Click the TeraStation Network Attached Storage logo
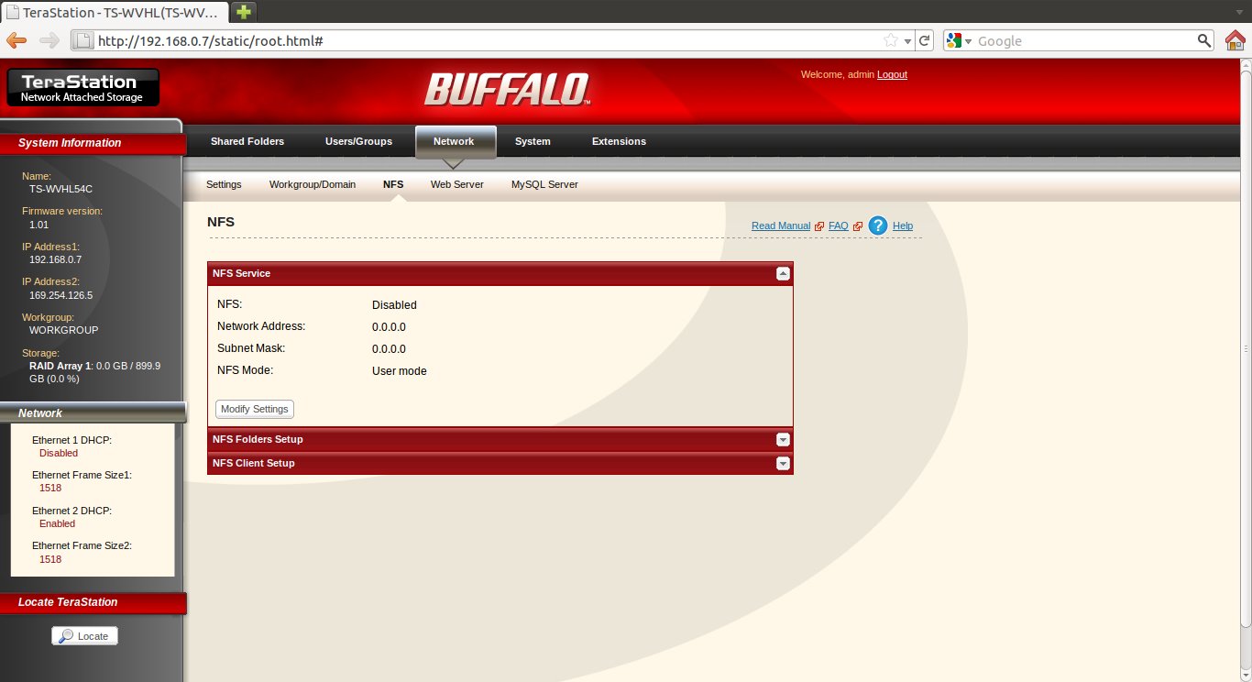Viewport: 1252px width, 682px height. coord(82,87)
